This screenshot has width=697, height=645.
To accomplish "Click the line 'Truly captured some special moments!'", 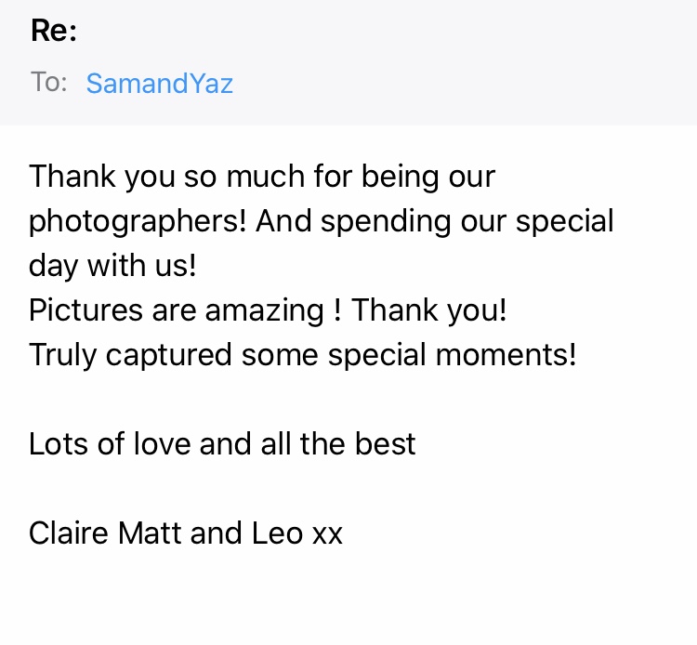I will (303, 355).
